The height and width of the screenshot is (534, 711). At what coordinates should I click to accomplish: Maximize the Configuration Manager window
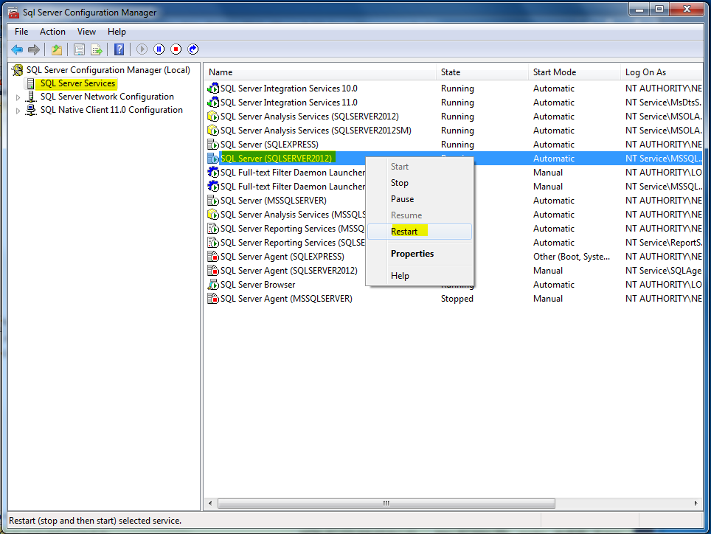659,10
